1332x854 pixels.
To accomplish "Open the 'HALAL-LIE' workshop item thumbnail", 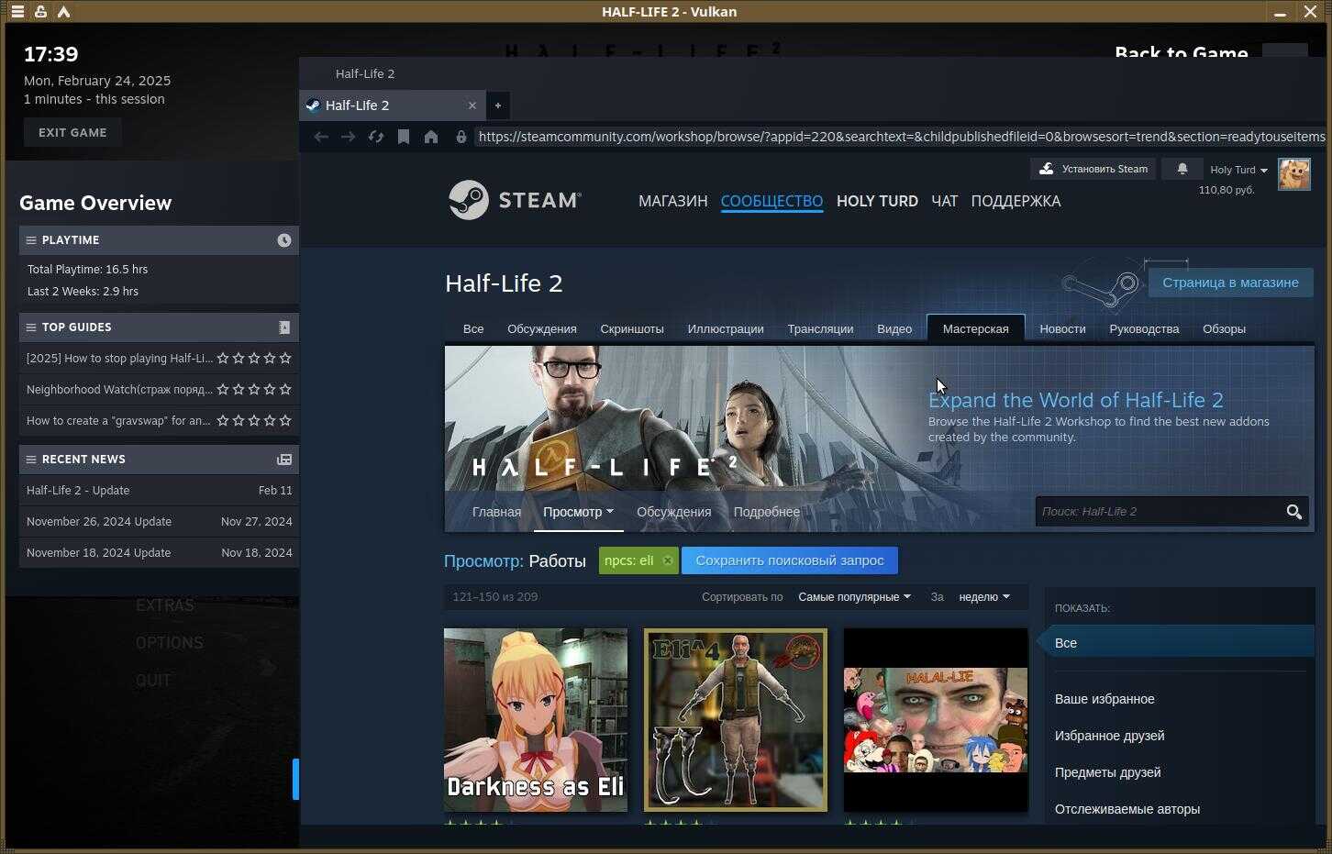I will click(x=936, y=720).
